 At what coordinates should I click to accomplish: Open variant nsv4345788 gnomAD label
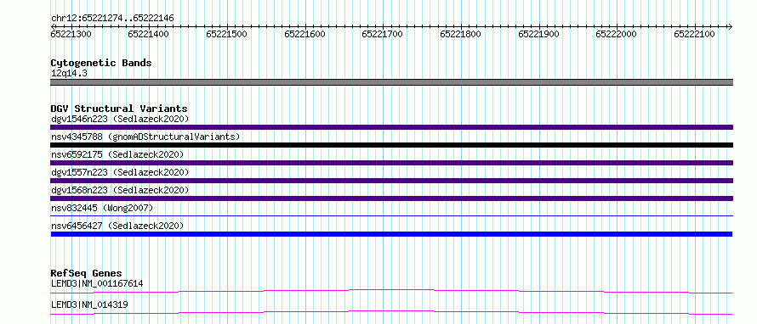145,137
